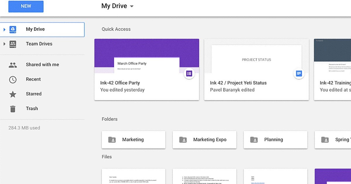Click the My Drive drive icon in sidebar
The width and height of the screenshot is (351, 184).
point(13,29)
